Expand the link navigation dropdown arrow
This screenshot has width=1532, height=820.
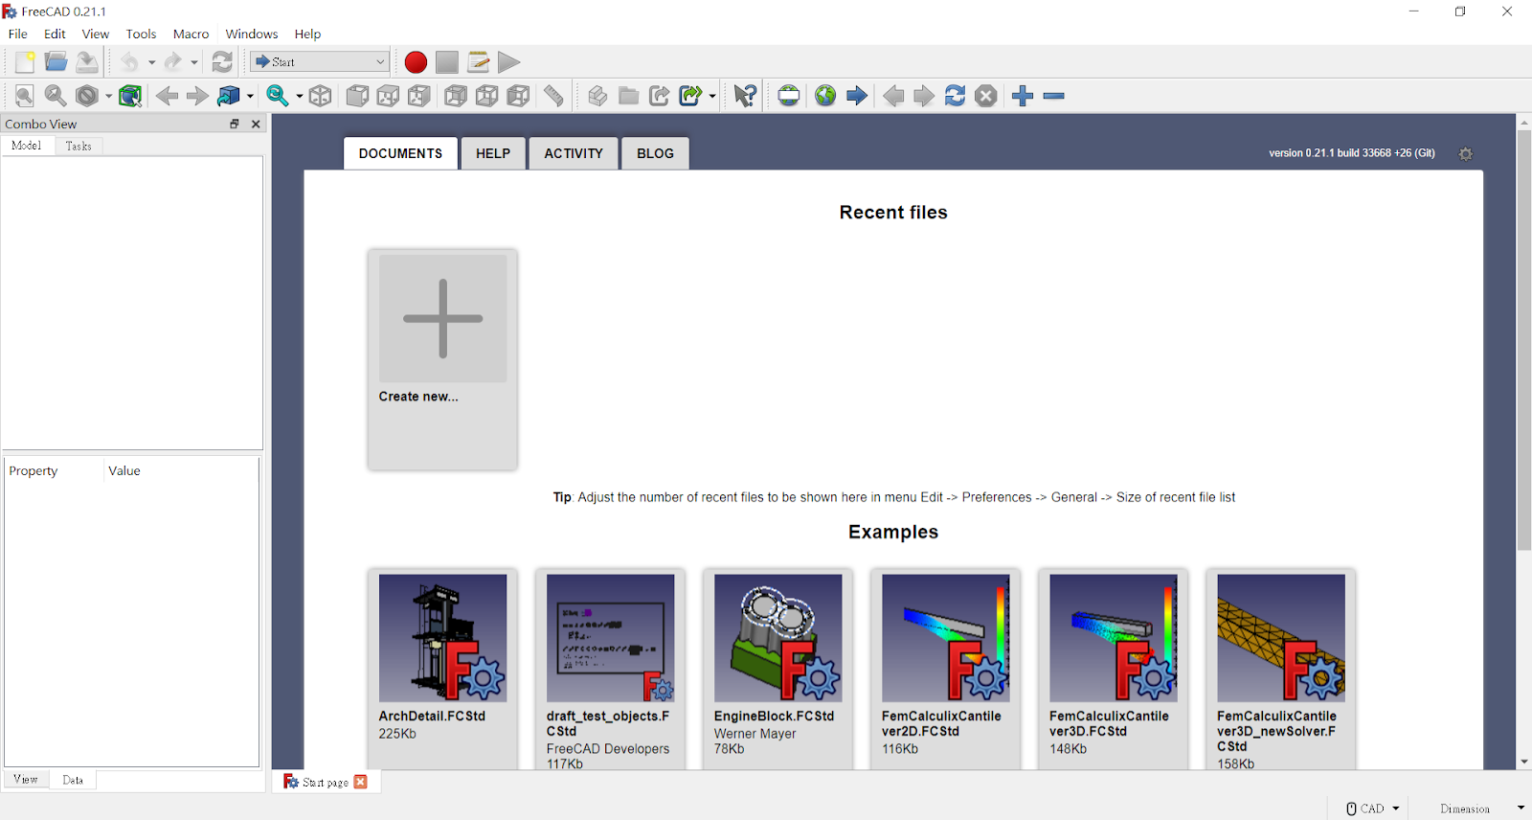250,97
